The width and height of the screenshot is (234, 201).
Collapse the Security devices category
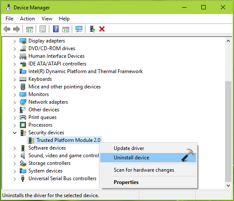[x=14, y=133]
